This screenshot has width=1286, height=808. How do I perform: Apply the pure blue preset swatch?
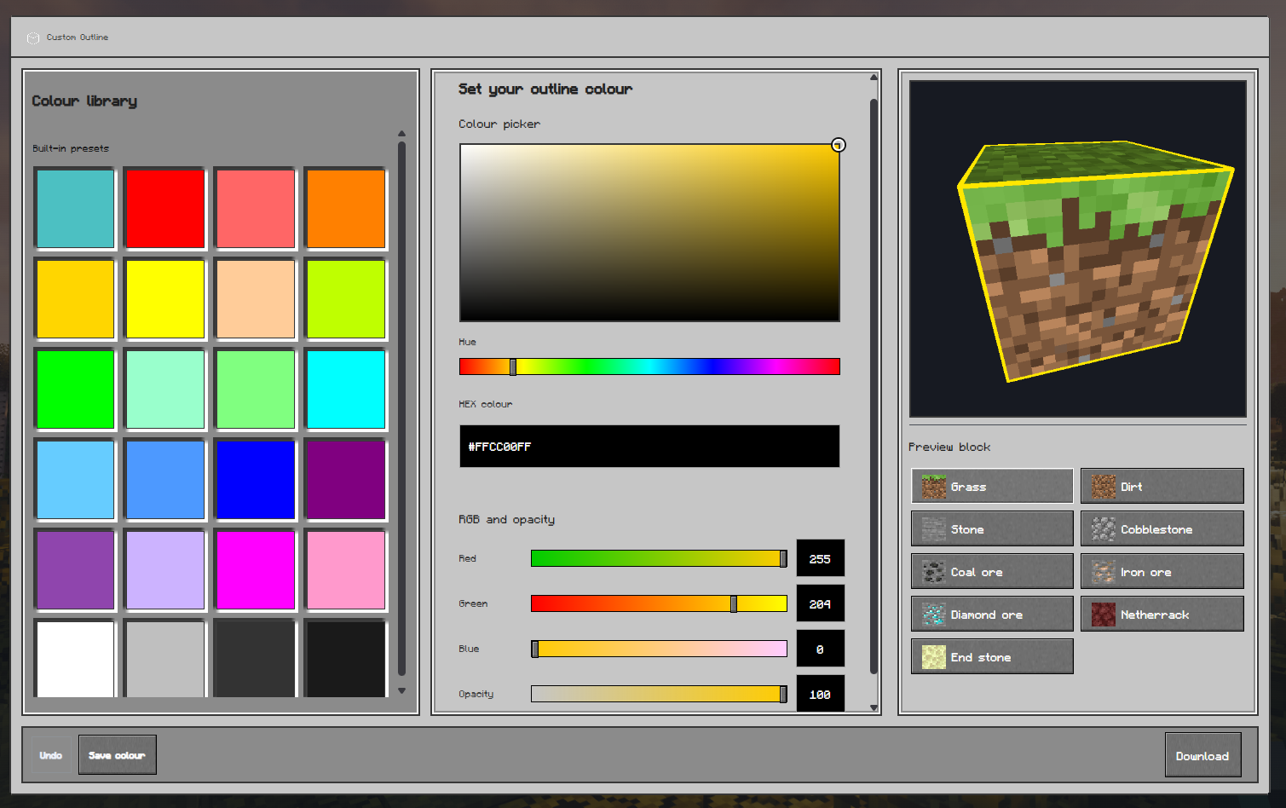(256, 479)
